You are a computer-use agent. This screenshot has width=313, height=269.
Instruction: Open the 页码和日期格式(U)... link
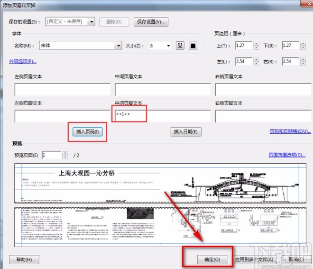(290, 131)
